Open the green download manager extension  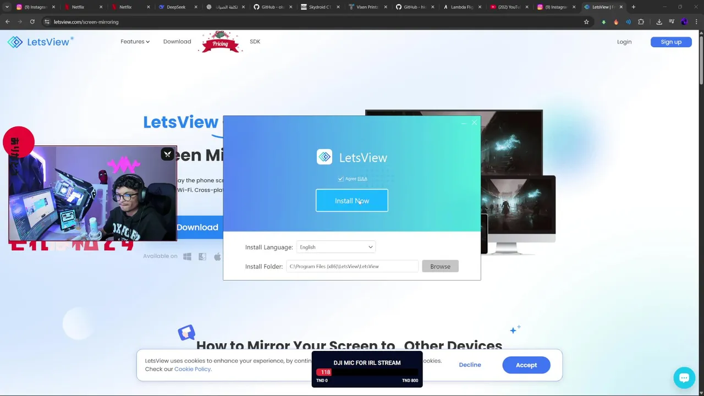pos(604,22)
